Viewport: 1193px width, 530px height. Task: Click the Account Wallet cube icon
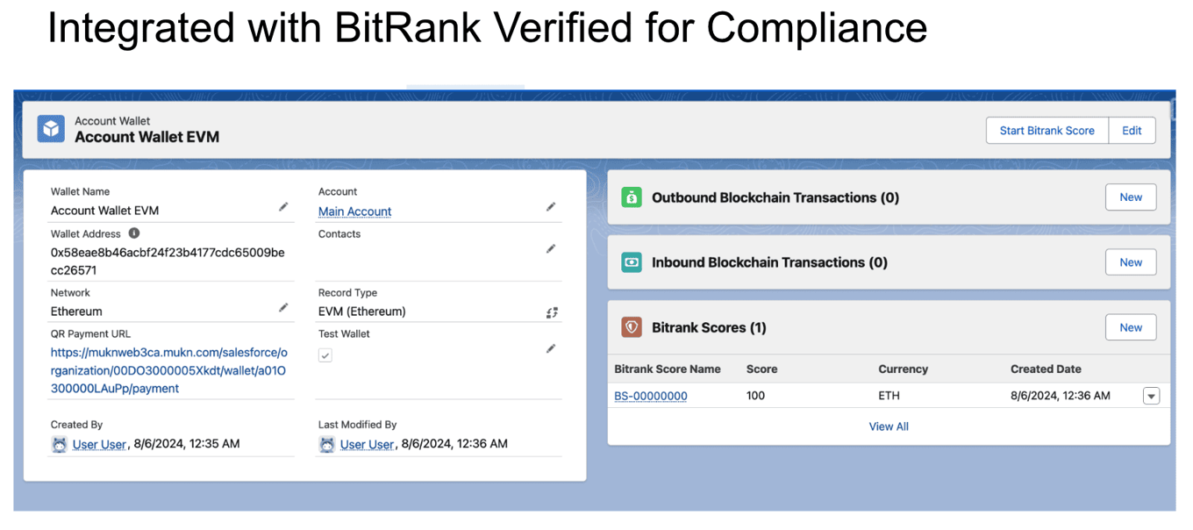coord(51,129)
